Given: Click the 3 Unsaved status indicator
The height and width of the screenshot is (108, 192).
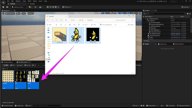Looking at the screenshot, I should [x=170, y=106].
